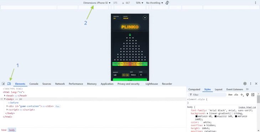The height and width of the screenshot is (132, 260).
Task: Click the new style rule plus icon
Action: (242, 95)
